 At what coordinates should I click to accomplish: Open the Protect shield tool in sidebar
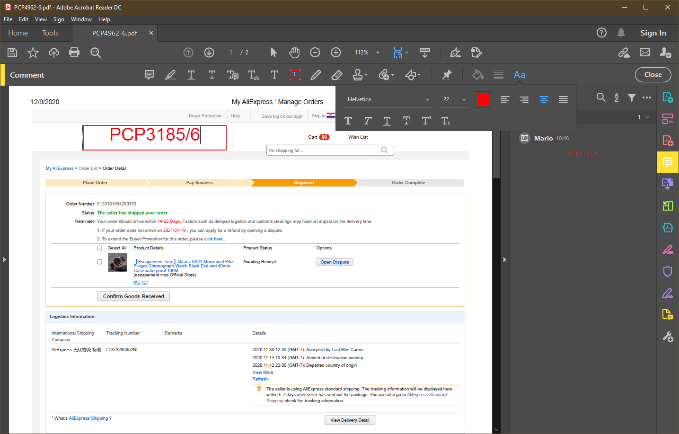[x=668, y=271]
